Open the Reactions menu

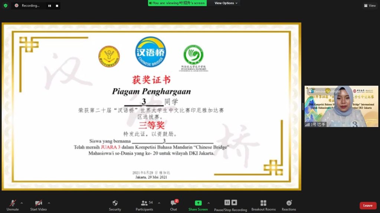tap(289, 206)
